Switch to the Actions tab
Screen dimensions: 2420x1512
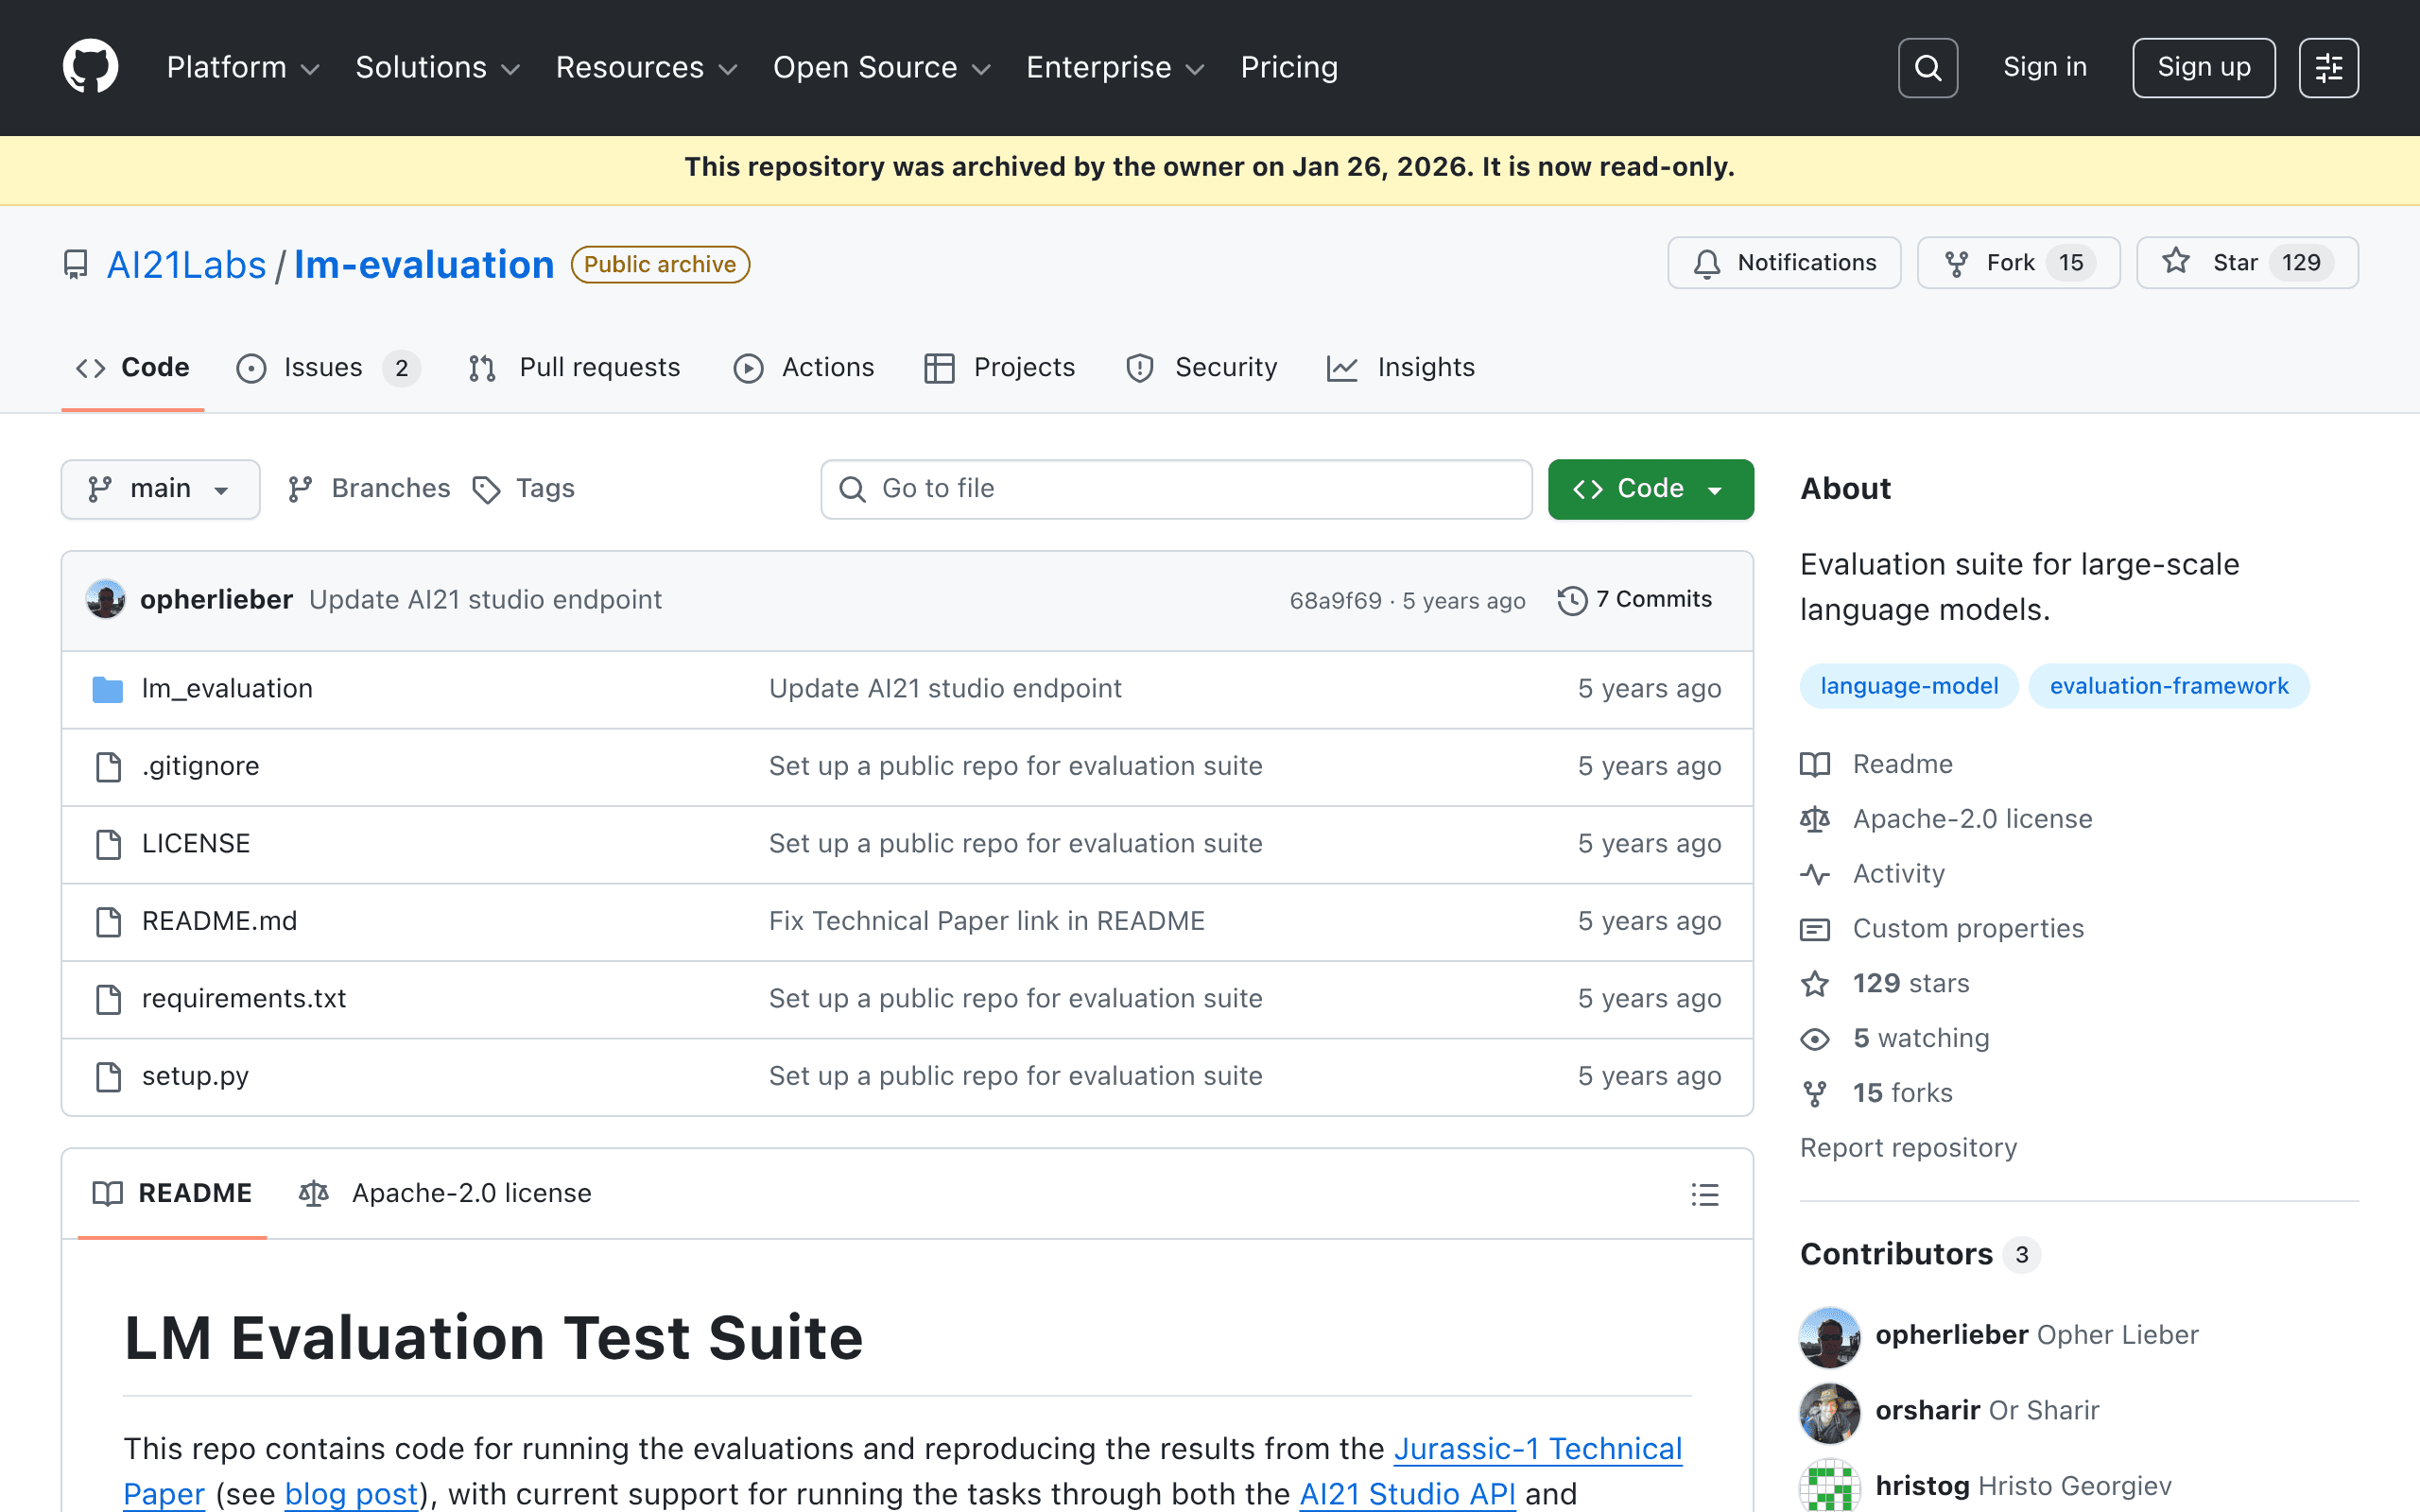click(803, 368)
